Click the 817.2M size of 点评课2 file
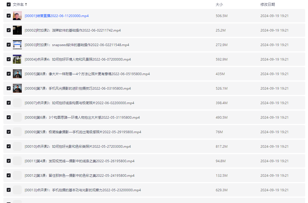308x203 pixels. click(222, 147)
